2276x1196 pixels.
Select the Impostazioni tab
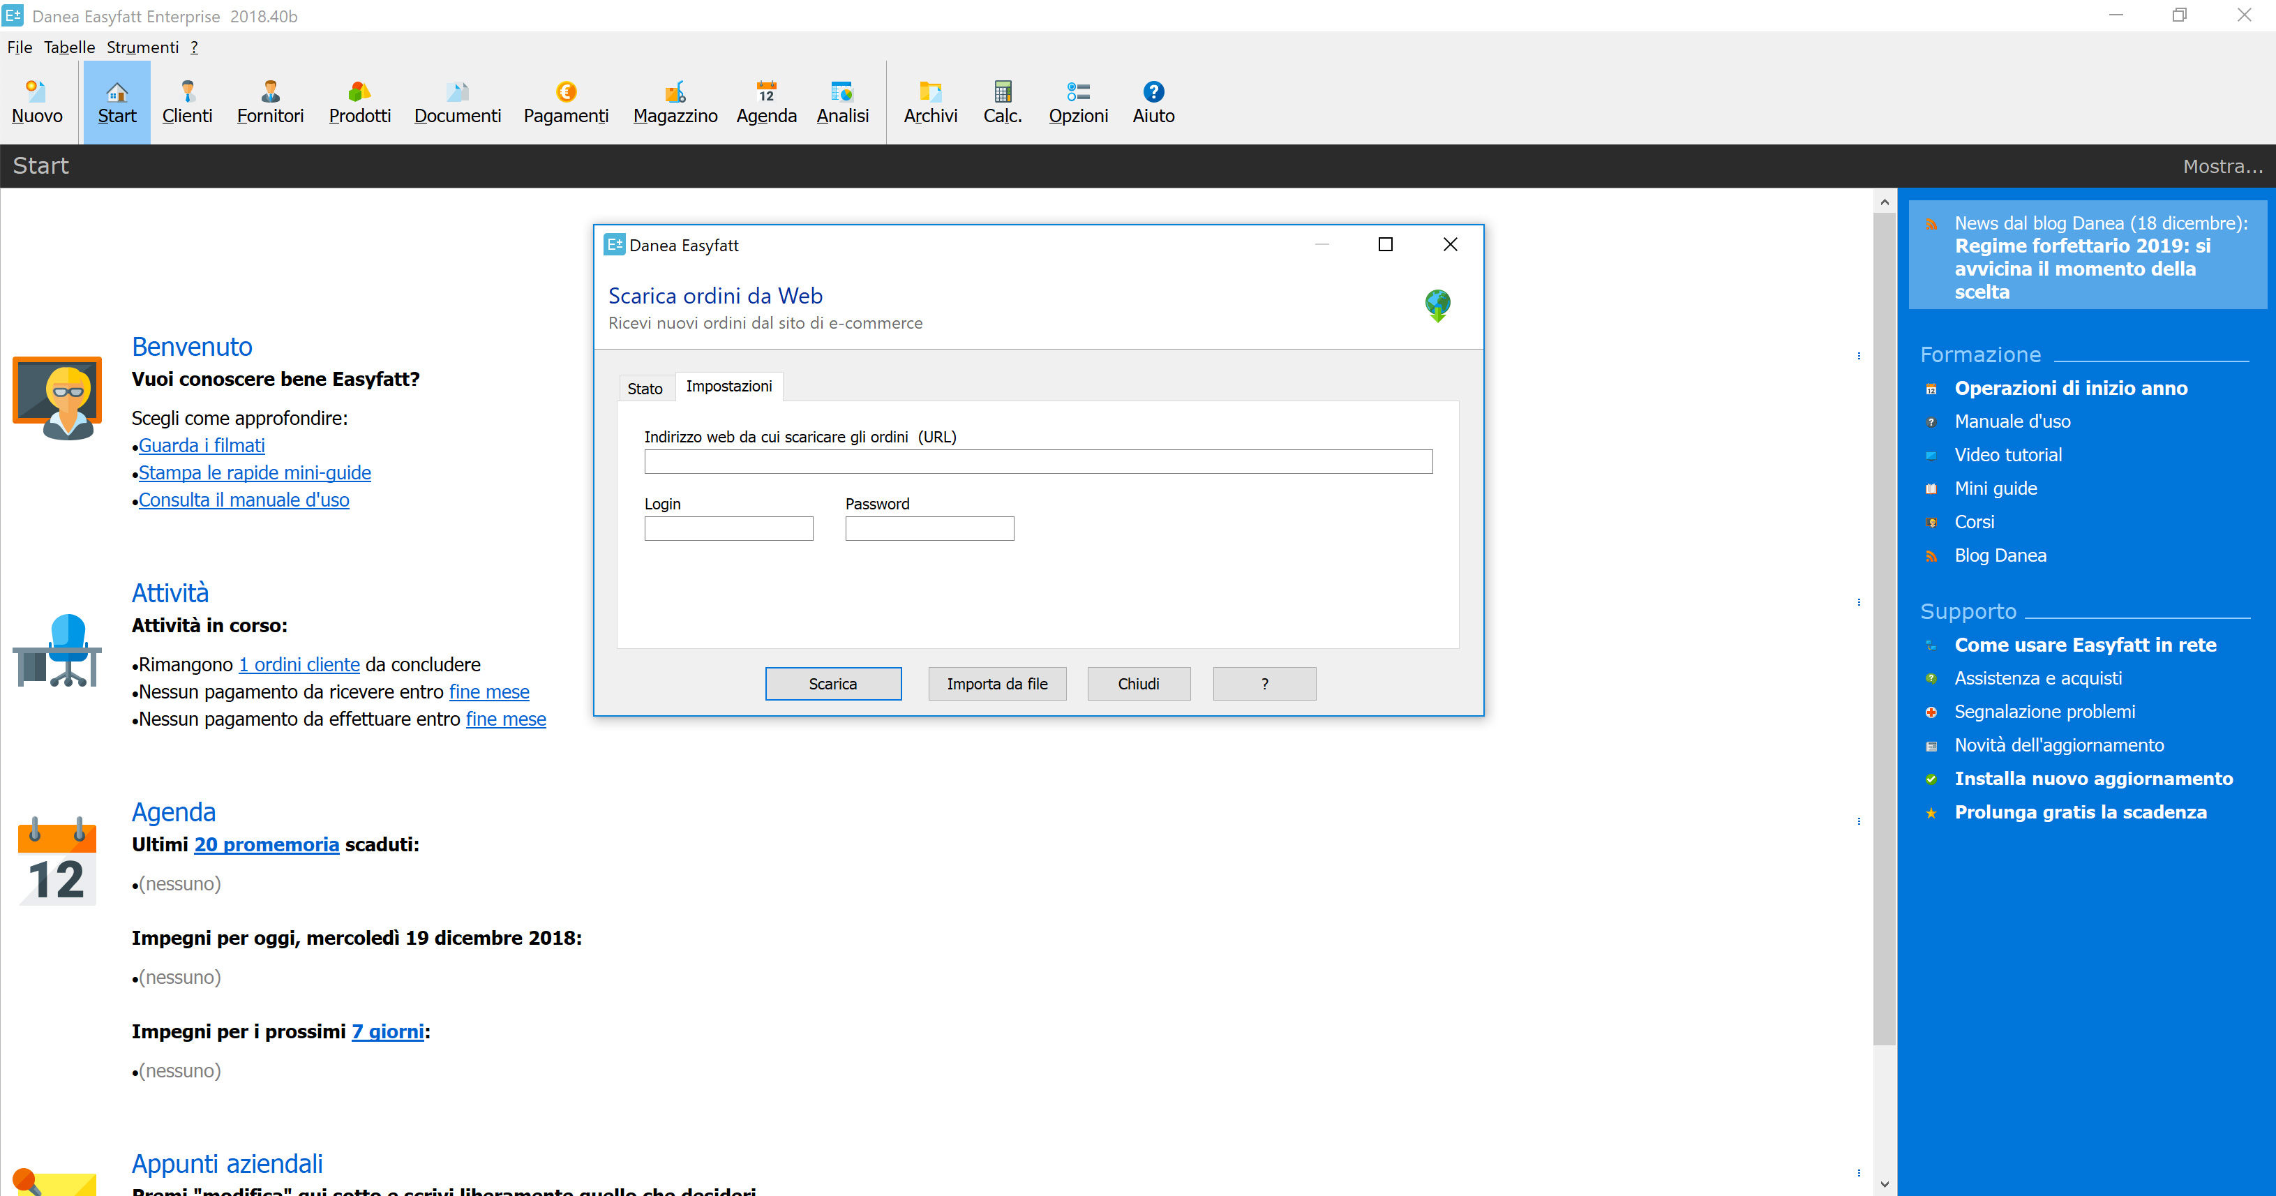tap(729, 386)
